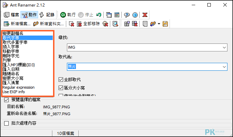Expand the open batch dropdown arrow

159,24
